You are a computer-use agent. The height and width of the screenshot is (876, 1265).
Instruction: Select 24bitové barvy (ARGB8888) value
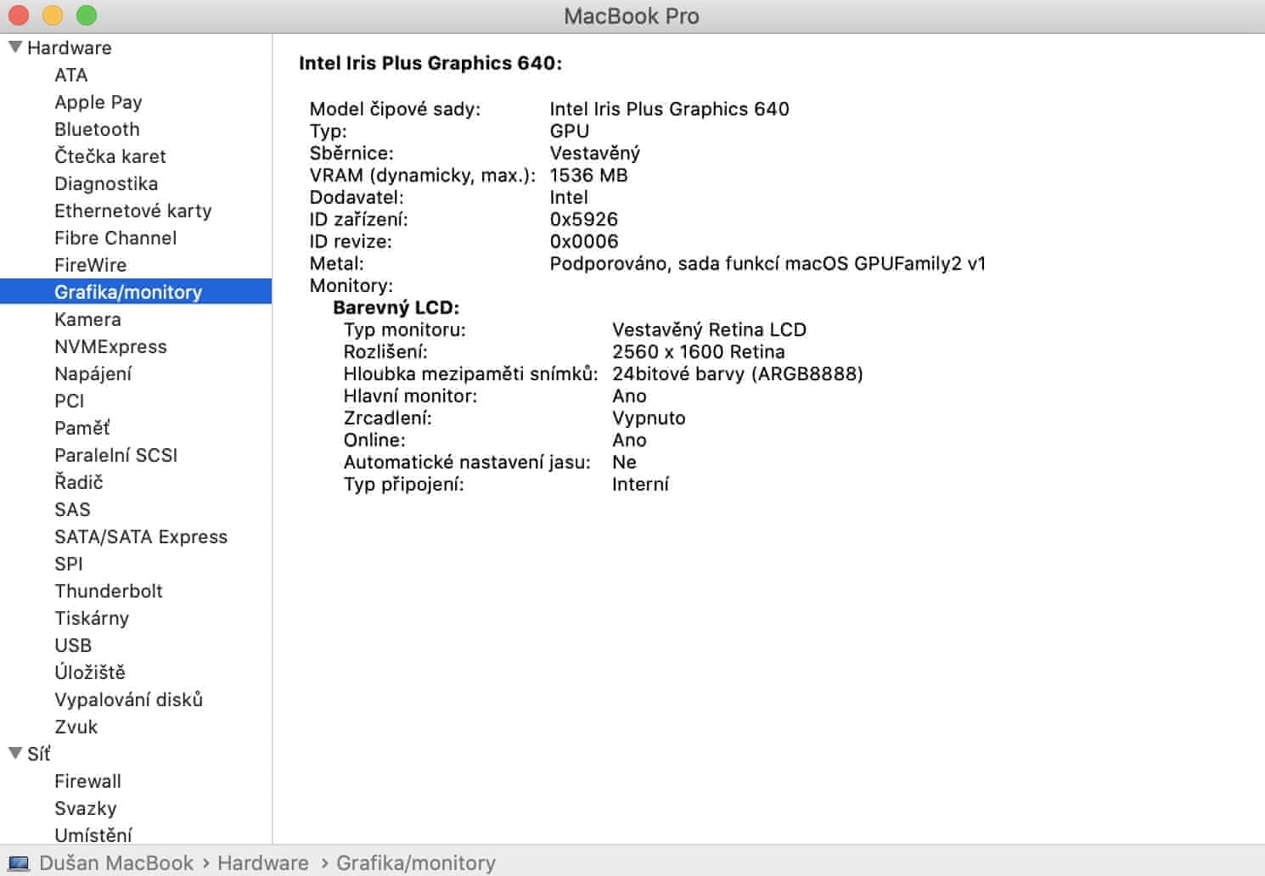point(738,373)
